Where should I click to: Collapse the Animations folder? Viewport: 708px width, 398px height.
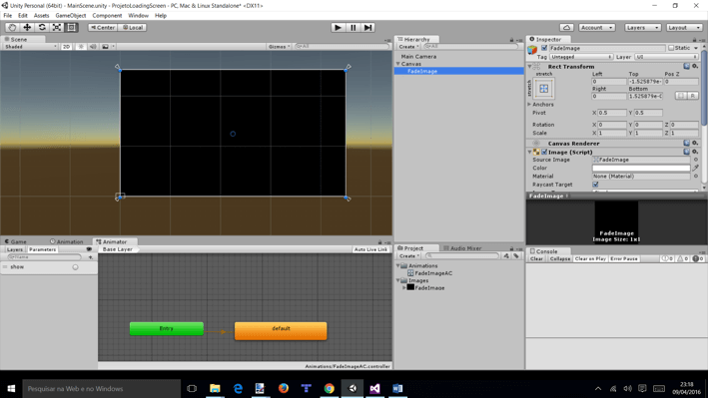[x=397, y=266]
